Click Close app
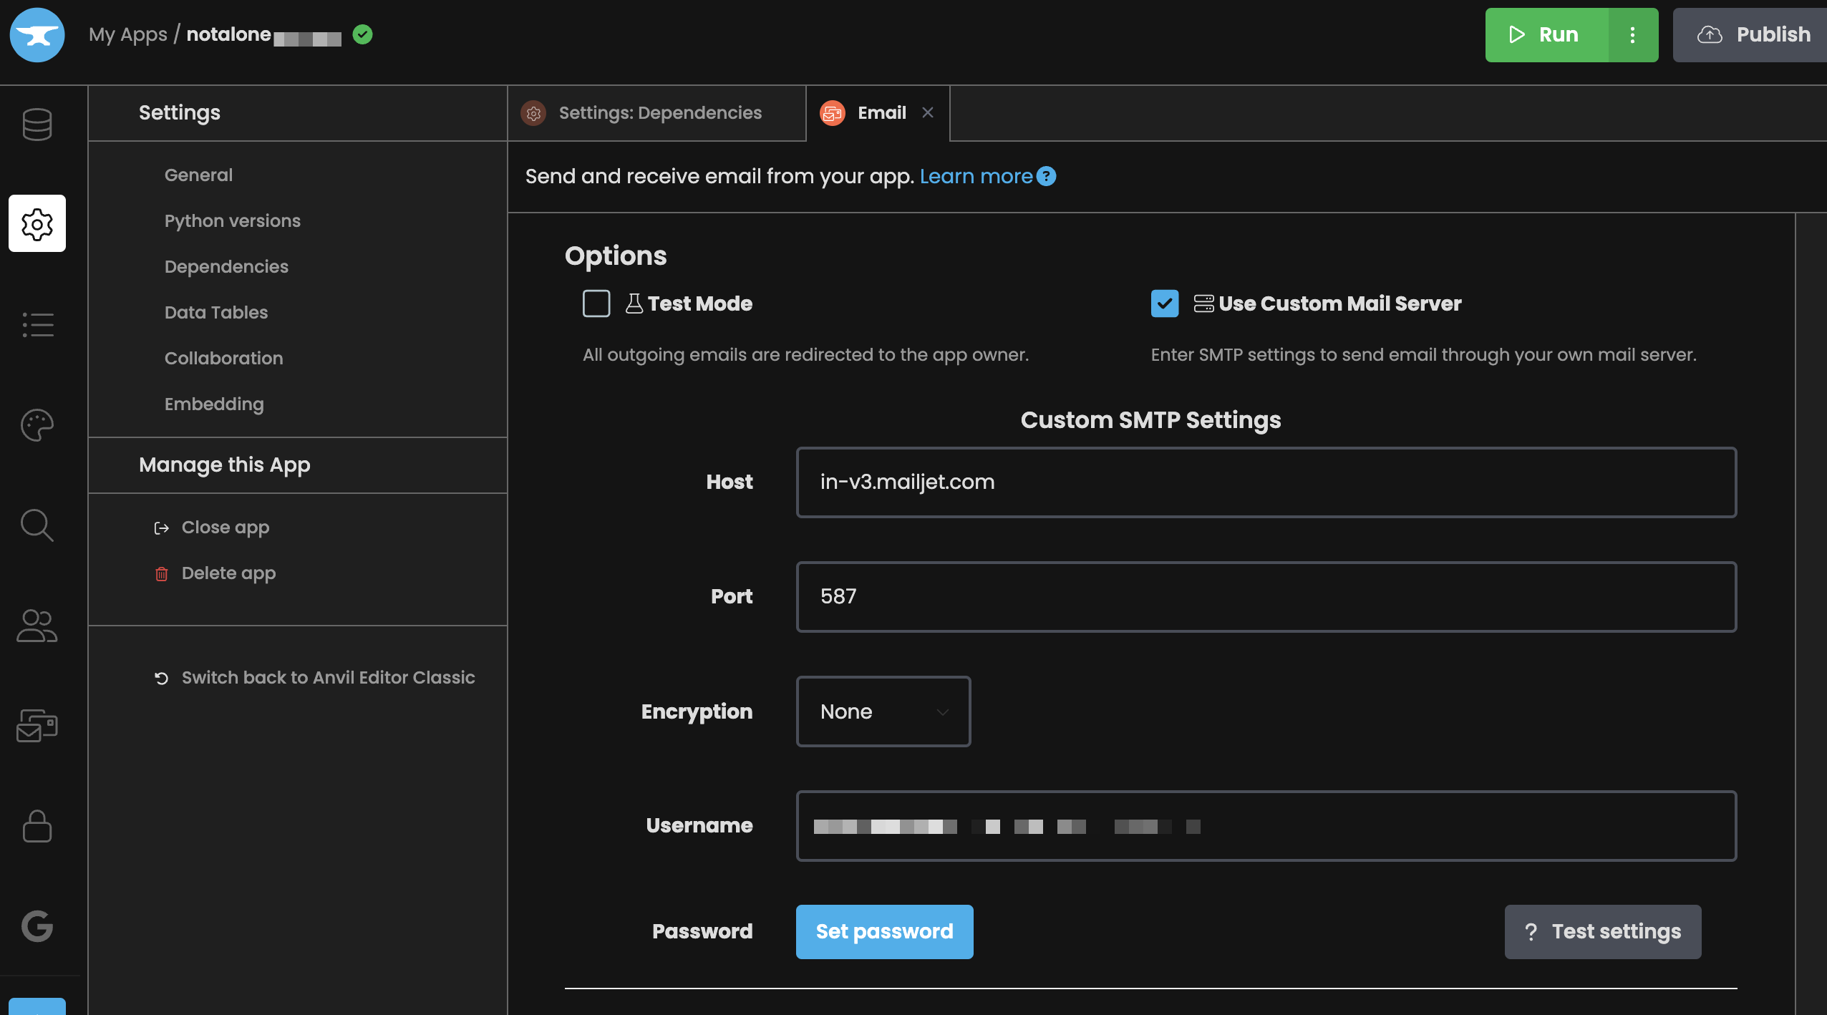Viewport: 1827px width, 1015px height. click(x=226, y=528)
